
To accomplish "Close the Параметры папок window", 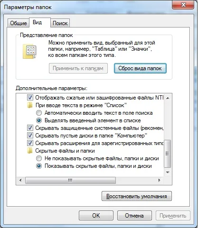I will tap(183, 5).
